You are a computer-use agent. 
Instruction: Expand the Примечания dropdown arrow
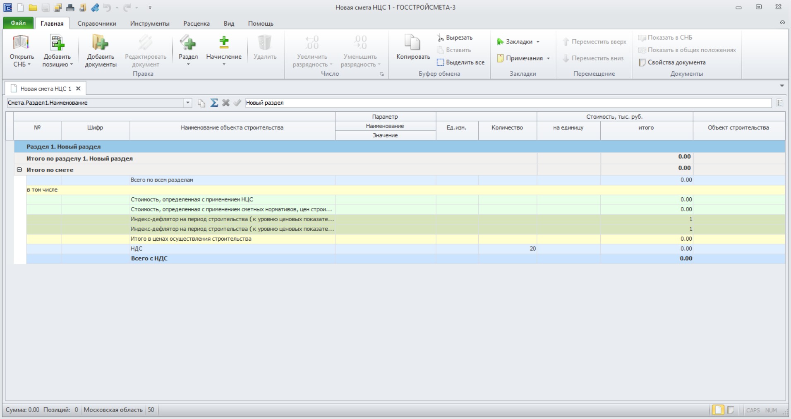click(548, 58)
